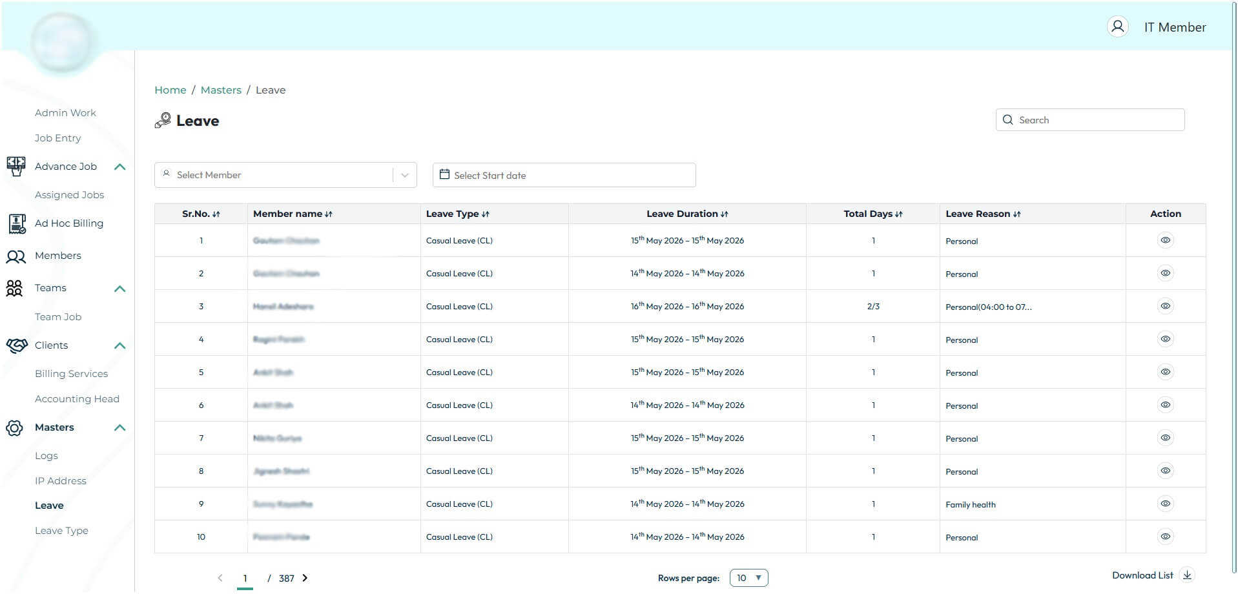Open the Rows per page dropdown
The width and height of the screenshot is (1238, 594).
coord(748,578)
